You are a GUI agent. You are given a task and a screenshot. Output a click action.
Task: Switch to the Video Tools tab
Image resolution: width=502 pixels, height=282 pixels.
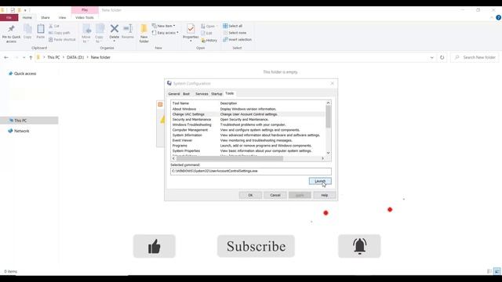(85, 17)
